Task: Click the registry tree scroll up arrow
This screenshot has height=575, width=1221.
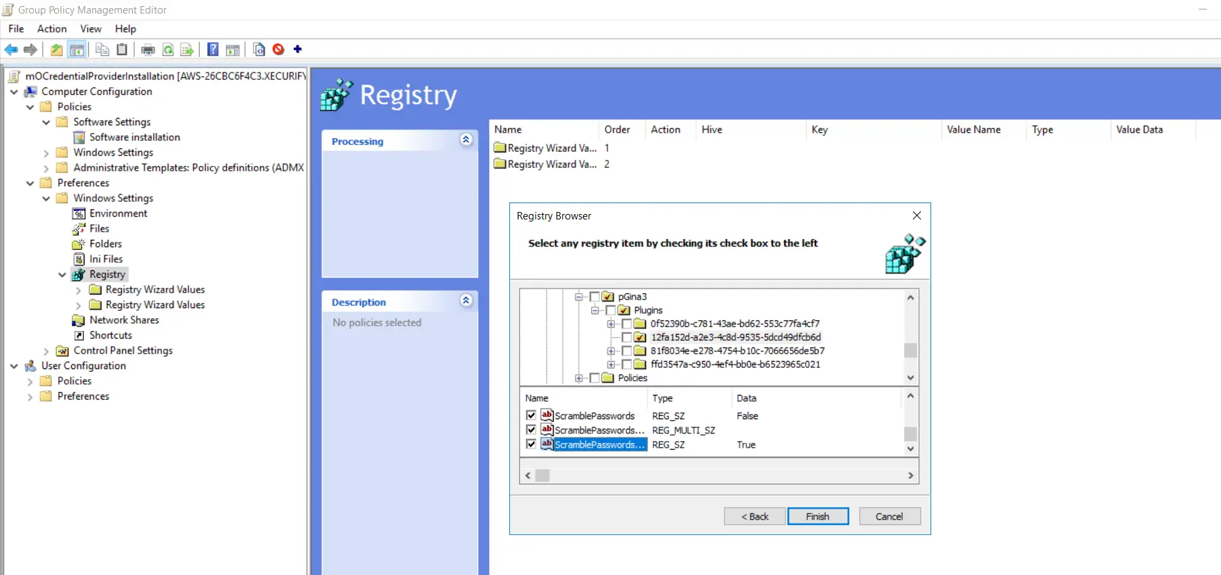Action: [910, 297]
